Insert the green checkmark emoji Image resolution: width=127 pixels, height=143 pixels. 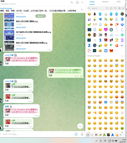pos(89,24)
